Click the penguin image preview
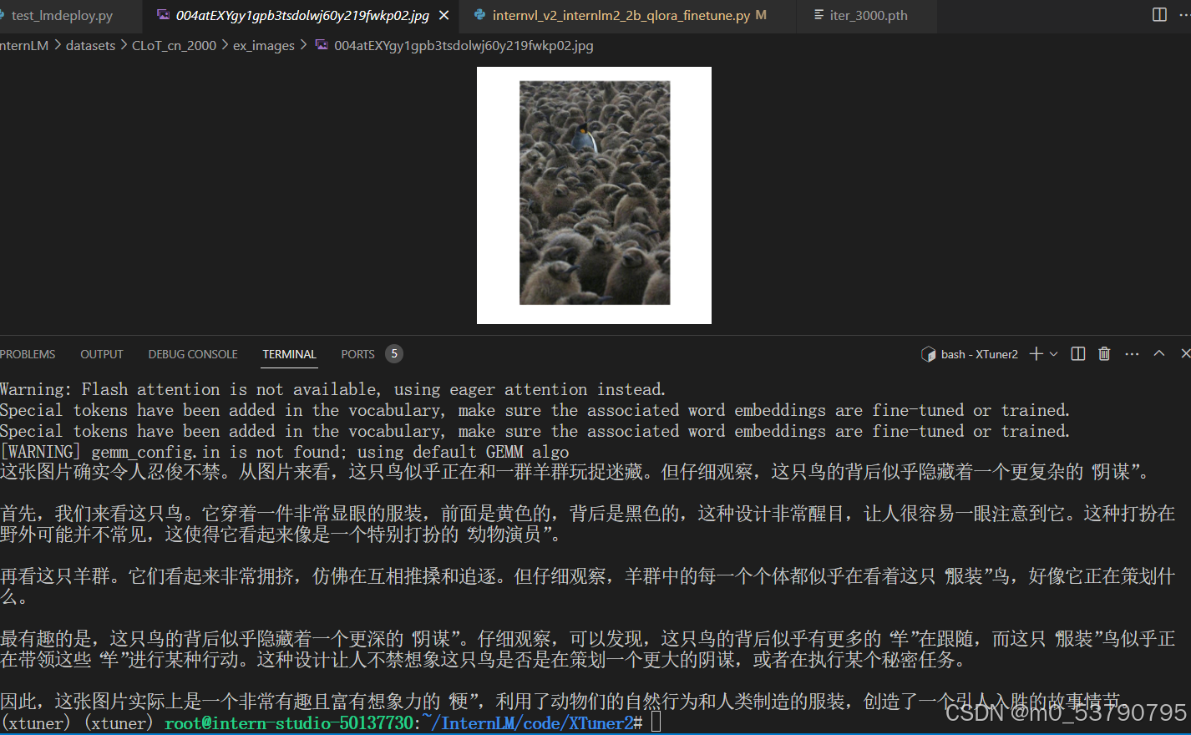 593,194
